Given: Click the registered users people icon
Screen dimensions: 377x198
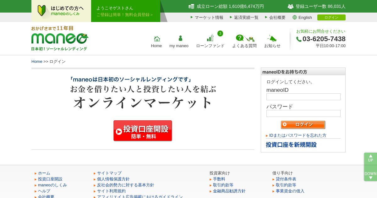Looking at the screenshot, I should (291, 6).
